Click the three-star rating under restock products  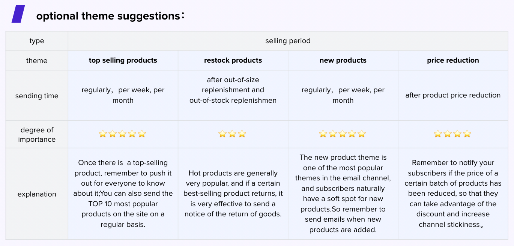click(232, 134)
